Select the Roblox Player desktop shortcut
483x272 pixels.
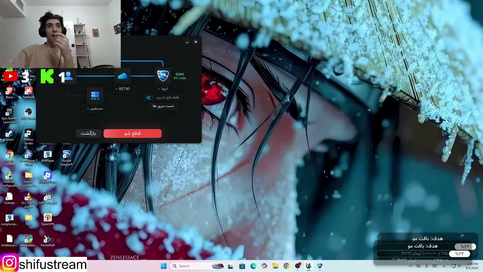pos(48,177)
